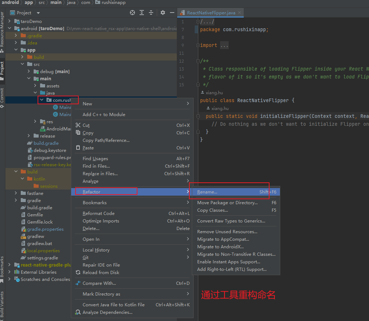Click the AndroidManifest file icon
The height and width of the screenshot is (321, 369).
click(x=43, y=129)
